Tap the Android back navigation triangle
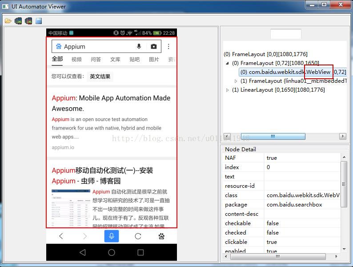Viewport: 353px width, 267px height. (x=83, y=252)
